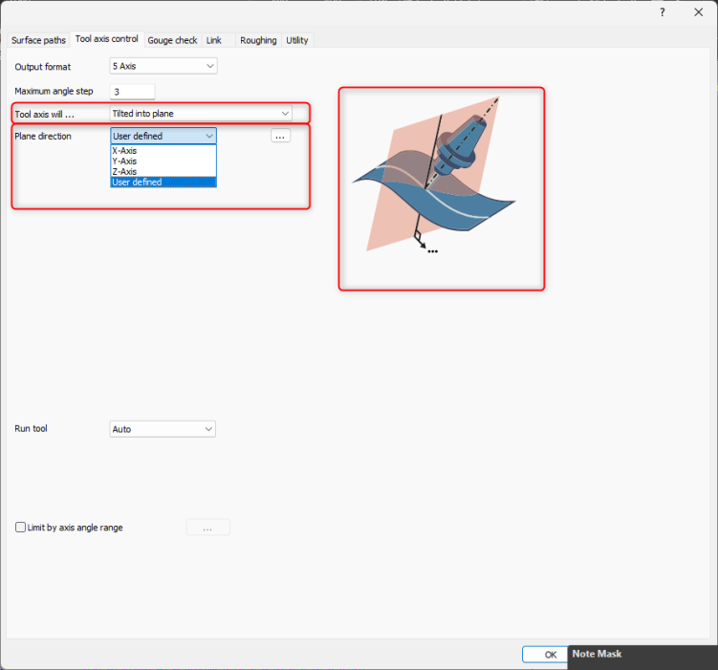
Task: Click the help question mark icon
Action: (x=662, y=11)
